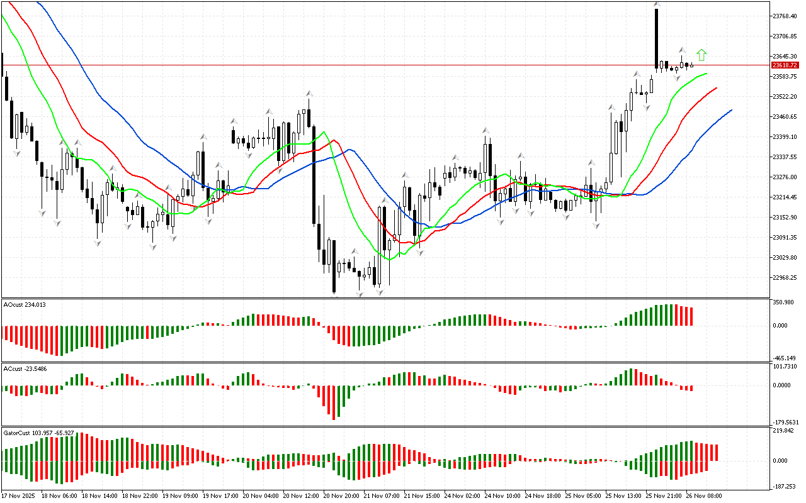Click the right end of the green Alligator line
The height and width of the screenshot is (503, 806).
point(707,74)
